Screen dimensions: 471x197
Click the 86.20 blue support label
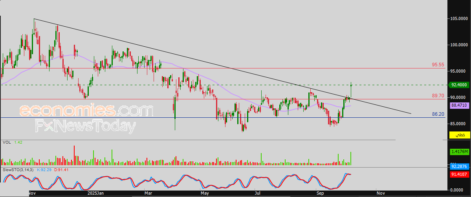tap(438, 115)
